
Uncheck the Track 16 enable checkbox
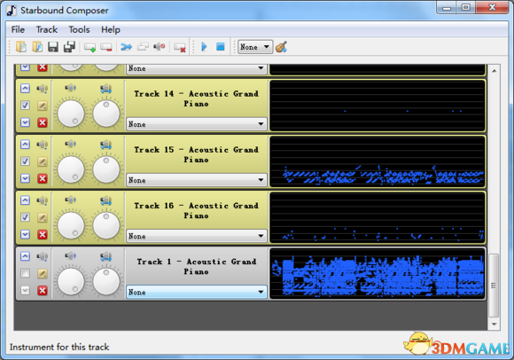point(25,217)
